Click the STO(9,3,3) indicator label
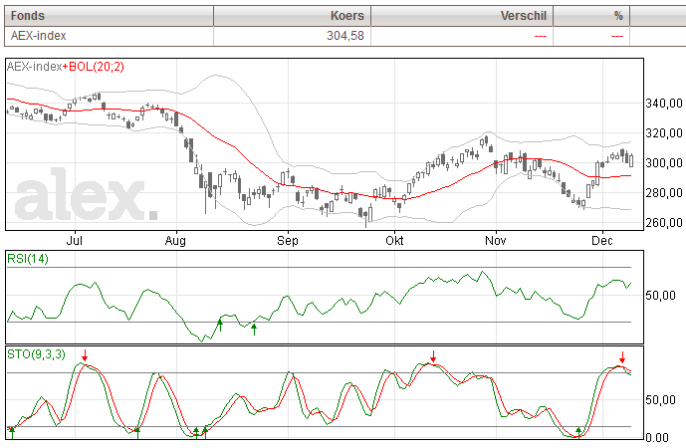 pyautogui.click(x=36, y=354)
